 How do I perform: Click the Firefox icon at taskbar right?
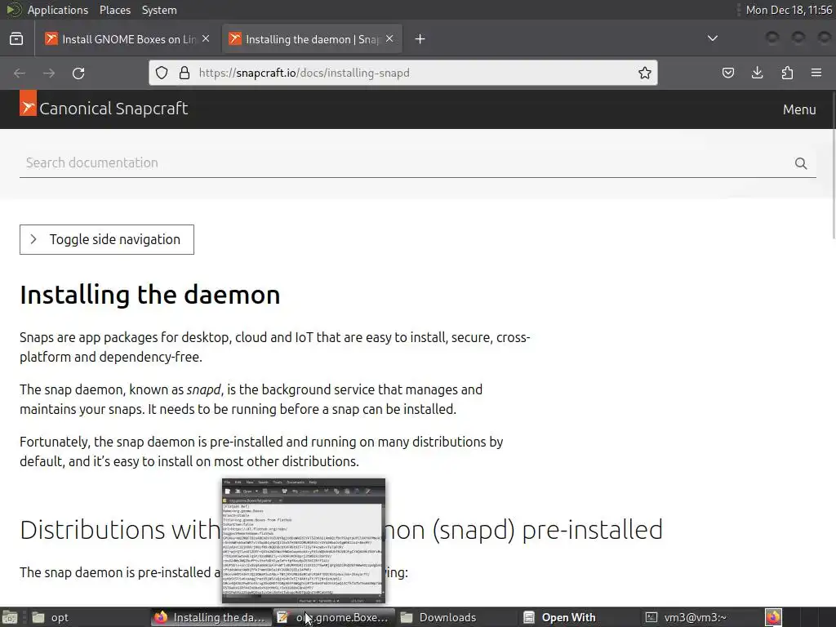(x=774, y=617)
